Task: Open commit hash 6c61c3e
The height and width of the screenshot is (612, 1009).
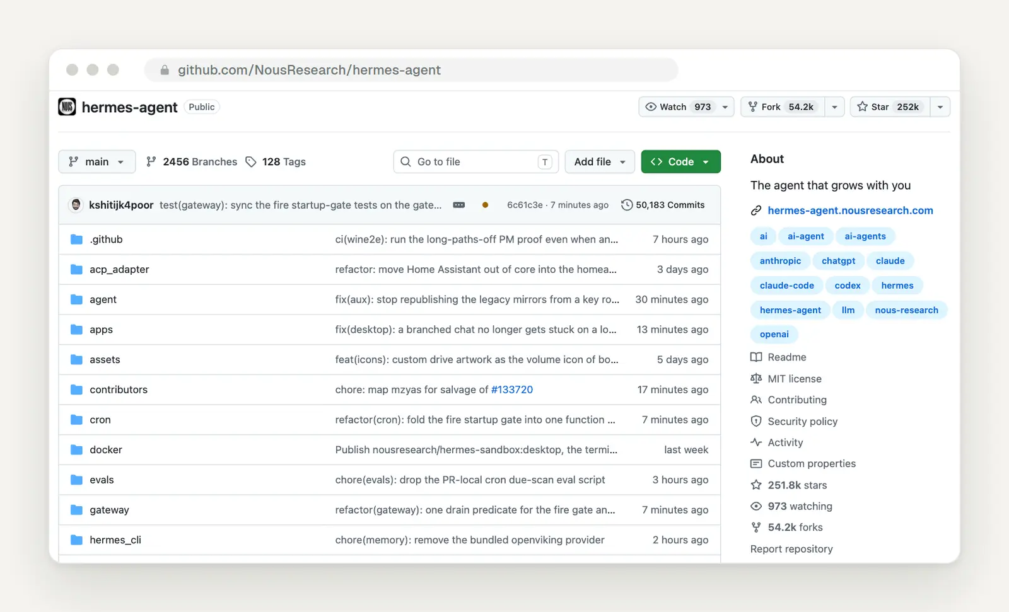Action: (525, 205)
